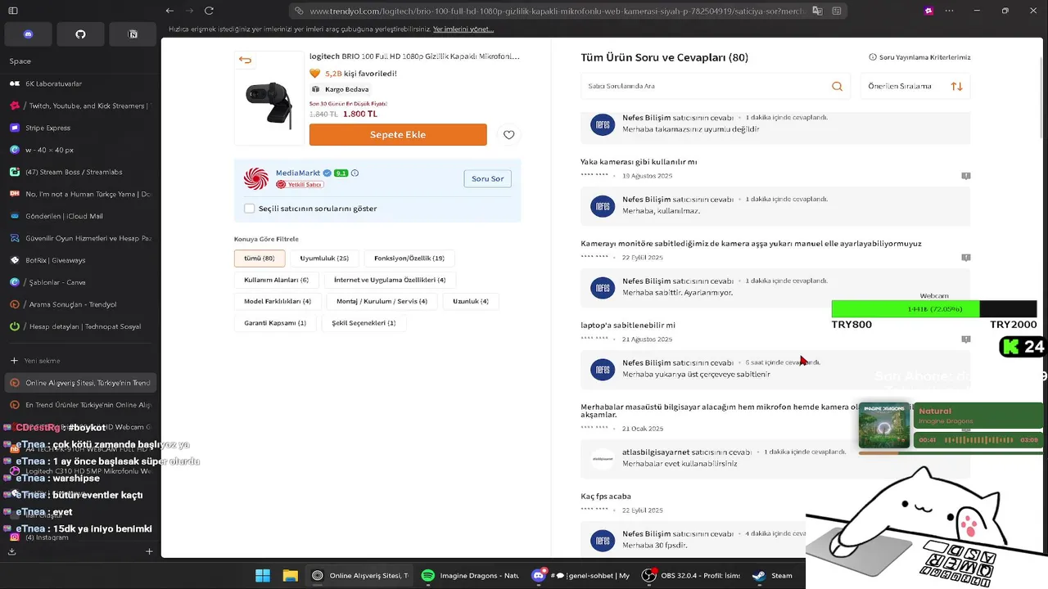Go back with the browser back arrow
Viewport: 1048px width, 589px height.
(x=169, y=11)
